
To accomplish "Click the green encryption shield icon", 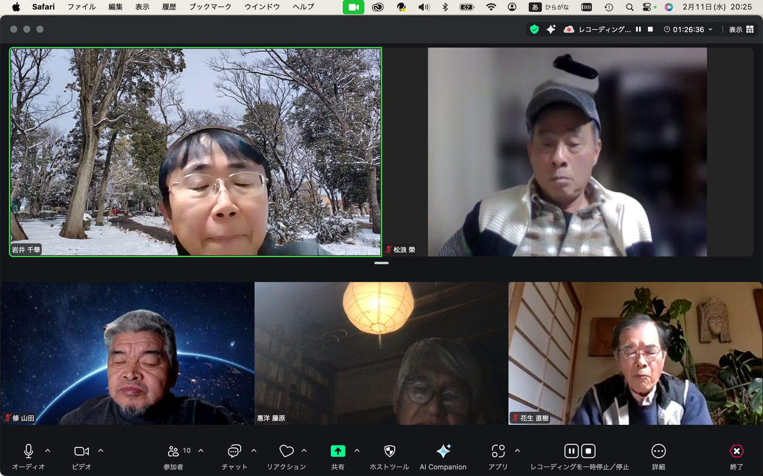I will click(x=534, y=29).
